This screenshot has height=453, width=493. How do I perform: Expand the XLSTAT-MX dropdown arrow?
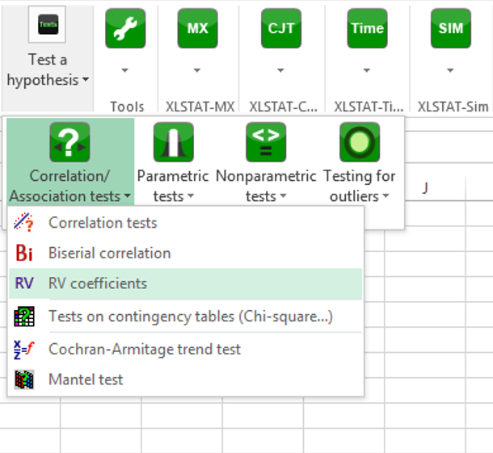(x=197, y=70)
